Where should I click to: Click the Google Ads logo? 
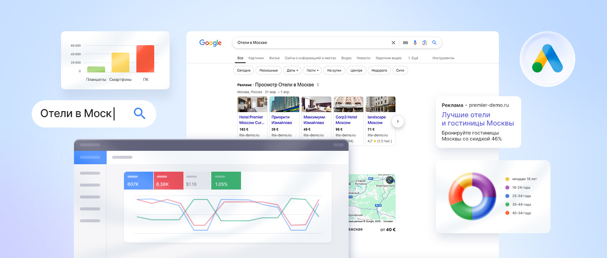(547, 59)
